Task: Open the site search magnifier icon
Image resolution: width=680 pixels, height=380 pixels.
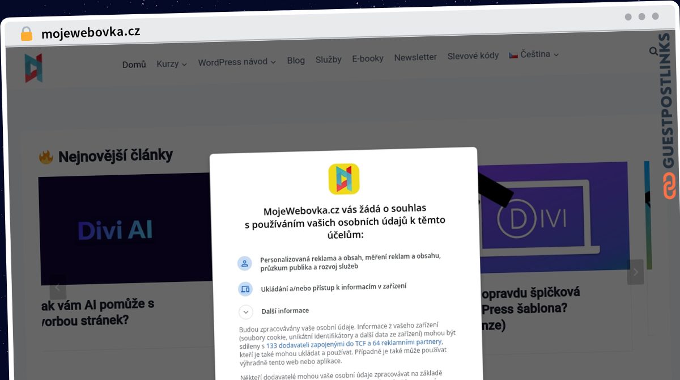Action: click(x=653, y=52)
